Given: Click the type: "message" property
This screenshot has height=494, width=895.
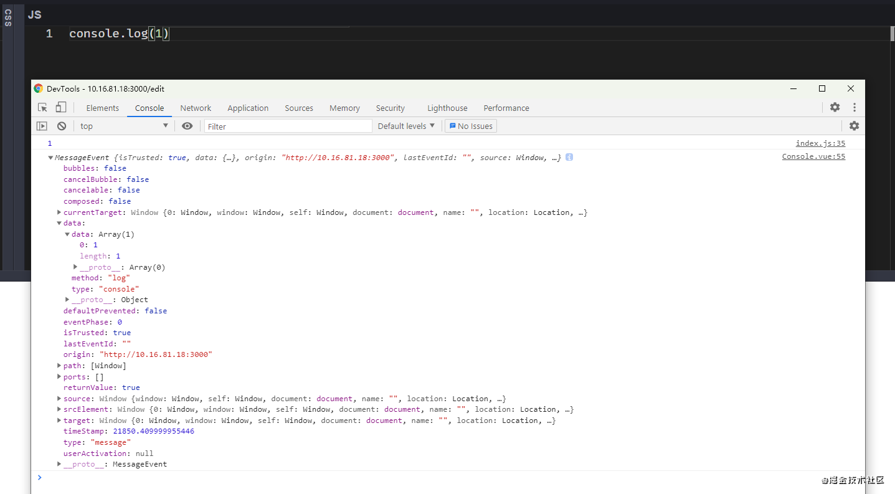Looking at the screenshot, I should pos(97,442).
